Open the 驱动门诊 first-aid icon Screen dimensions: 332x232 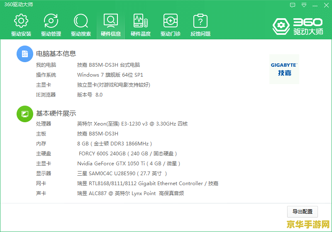pyautogui.click(x=171, y=21)
